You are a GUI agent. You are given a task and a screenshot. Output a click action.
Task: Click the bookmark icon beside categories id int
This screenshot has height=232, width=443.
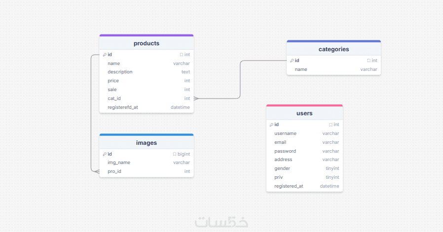(369, 61)
